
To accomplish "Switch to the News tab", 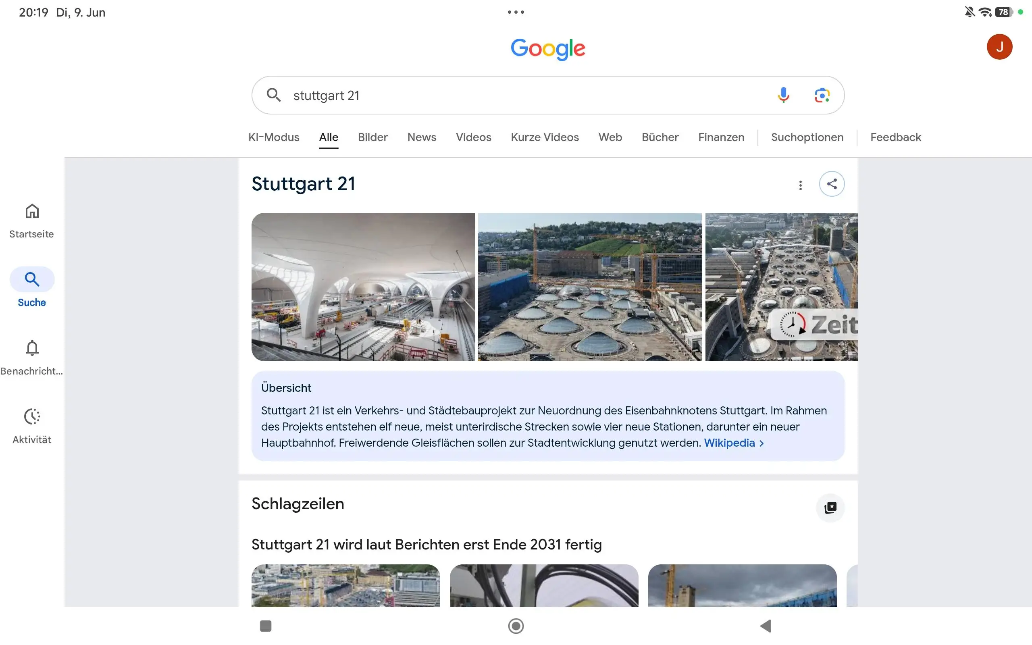I will click(422, 137).
